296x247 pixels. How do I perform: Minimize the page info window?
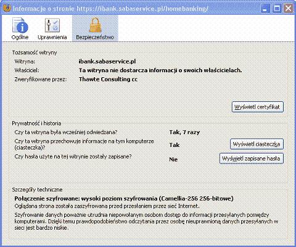pos(265,9)
